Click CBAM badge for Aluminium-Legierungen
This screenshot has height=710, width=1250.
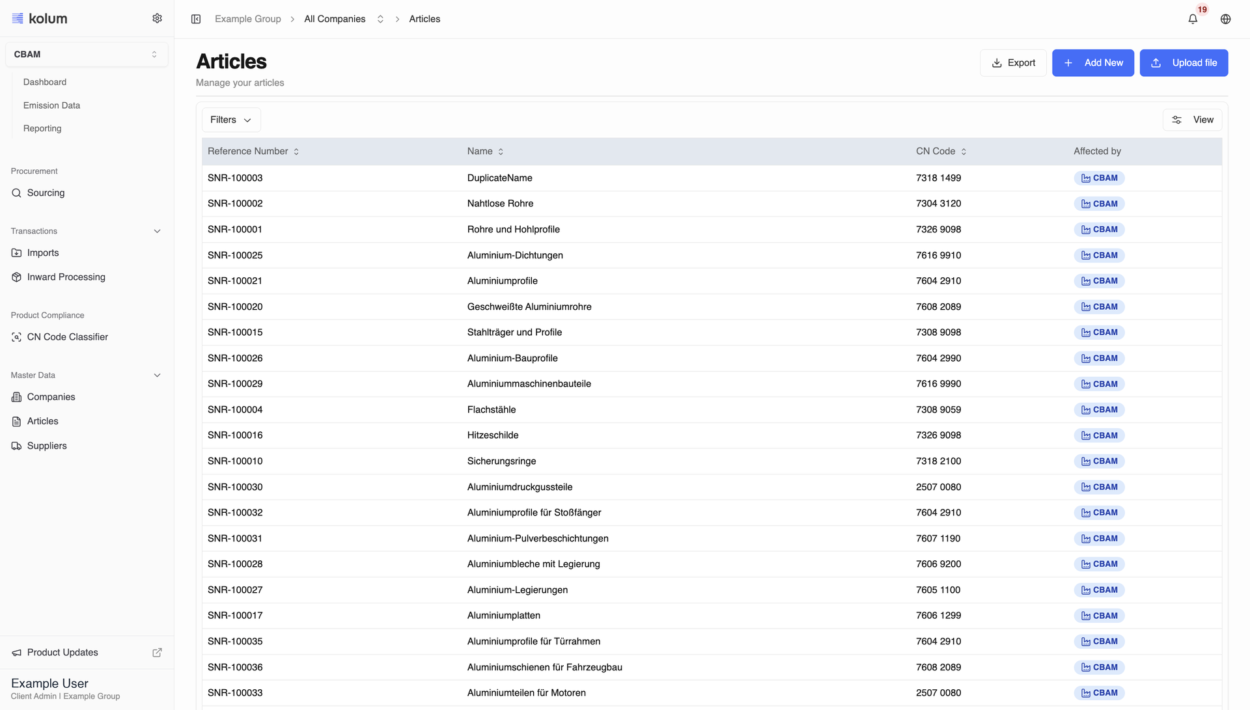coord(1099,590)
